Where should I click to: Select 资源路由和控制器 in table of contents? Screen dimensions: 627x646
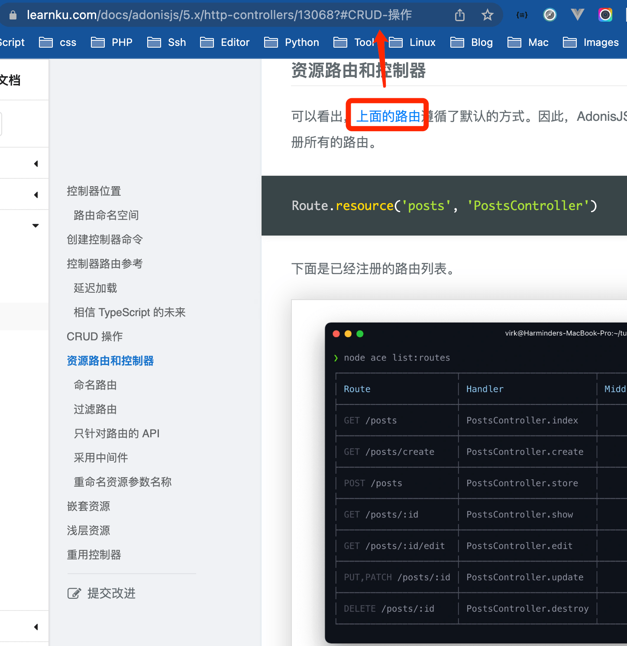(x=110, y=361)
